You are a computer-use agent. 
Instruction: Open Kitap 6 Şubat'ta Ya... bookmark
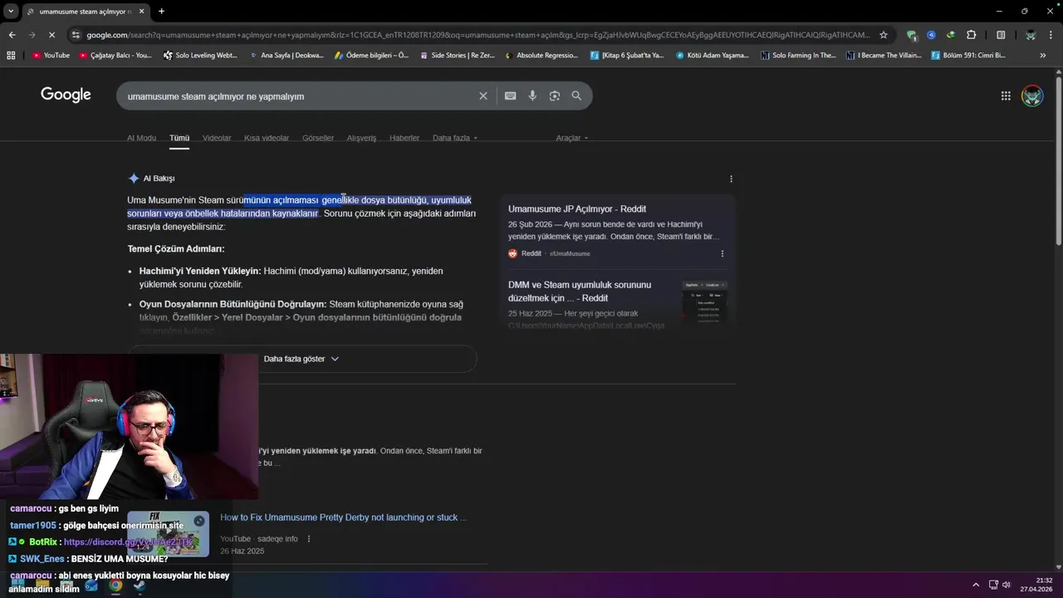click(627, 56)
